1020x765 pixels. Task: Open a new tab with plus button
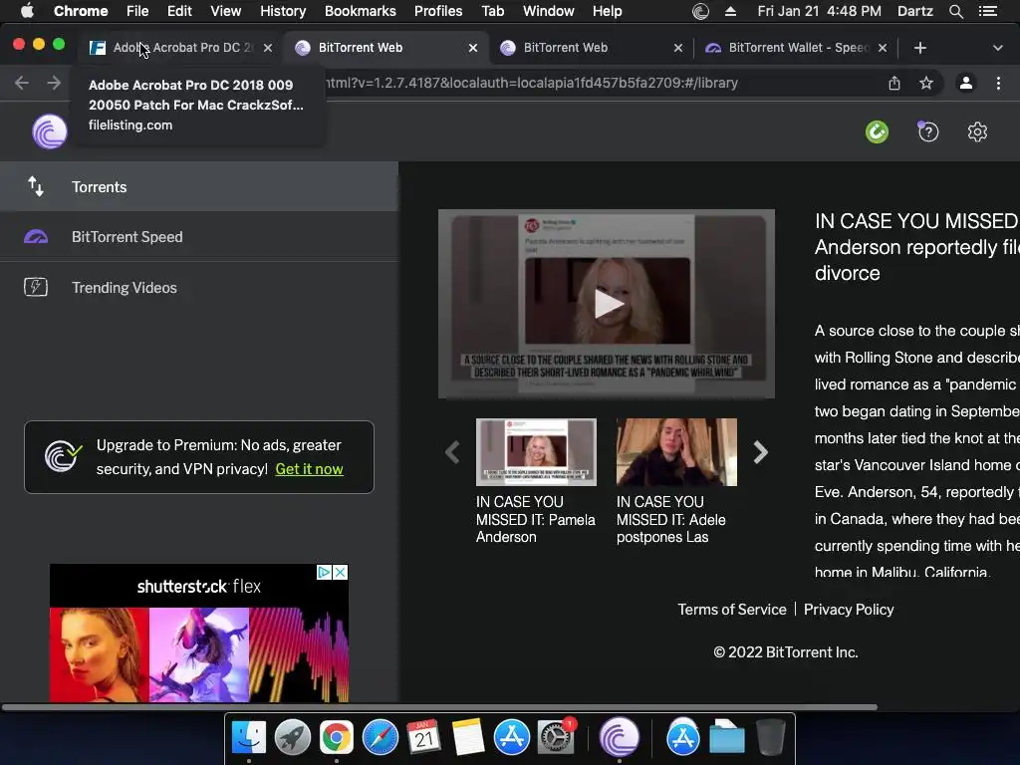919,48
